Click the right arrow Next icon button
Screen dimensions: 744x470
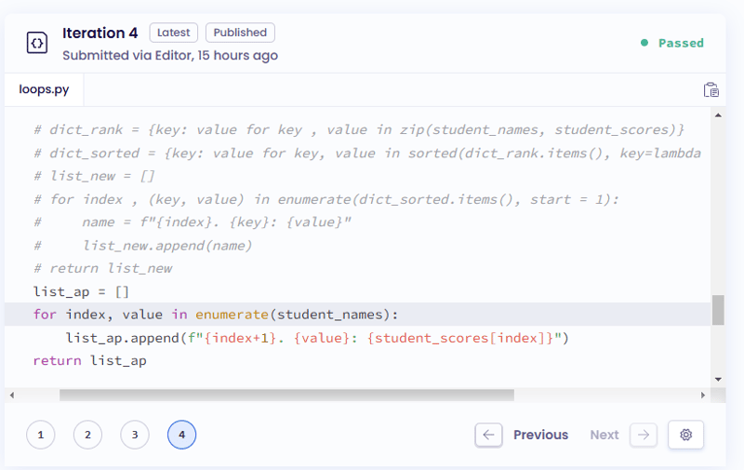pos(643,435)
